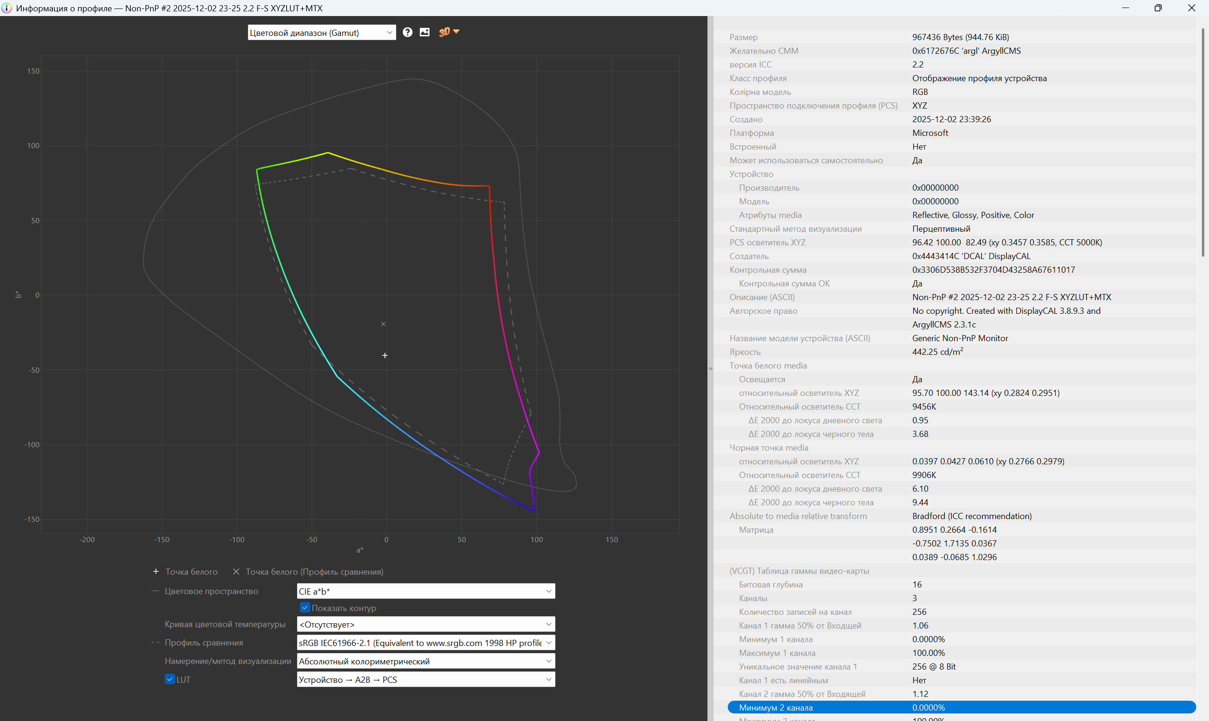Click the help question mark icon
Viewport: 1209px width, 721px height.
pos(408,32)
